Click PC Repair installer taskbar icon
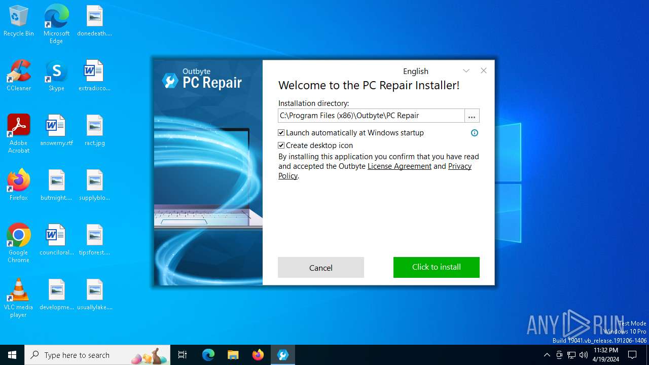The image size is (649, 365). coord(283,355)
